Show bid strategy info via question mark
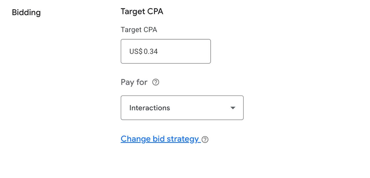Viewport: 370px width, 178px height. pyautogui.click(x=205, y=140)
